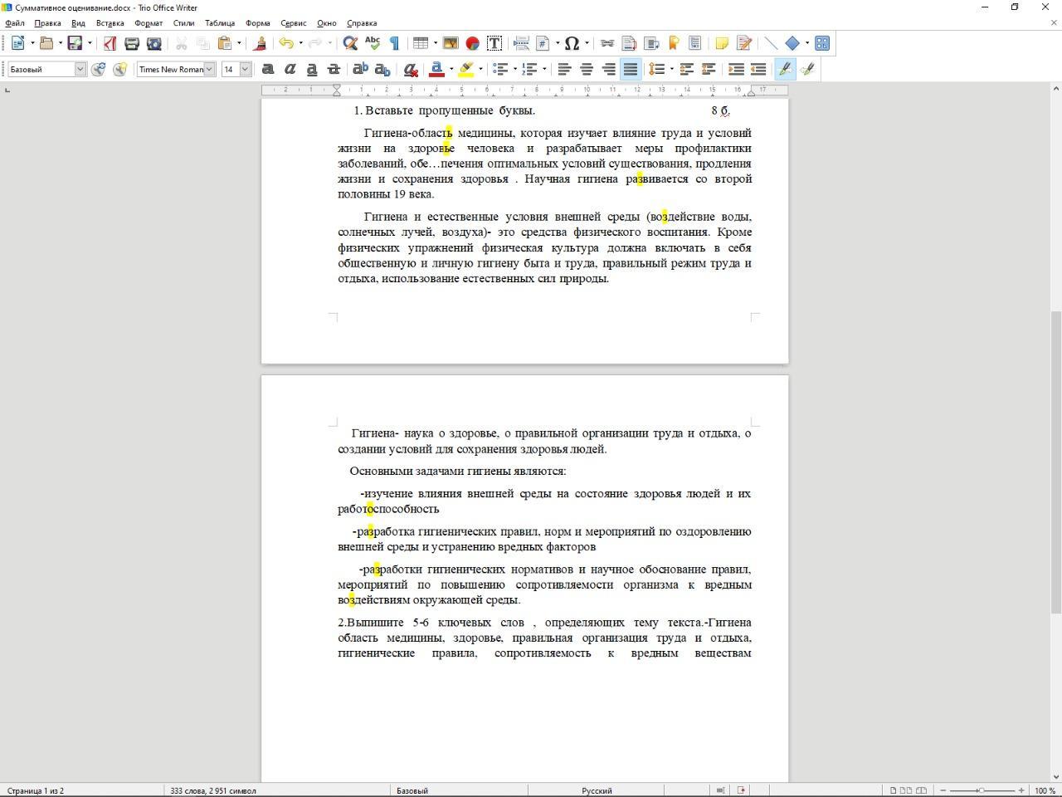Toggle formatting marks display
Viewport: 1062px width, 797px height.
[x=395, y=43]
